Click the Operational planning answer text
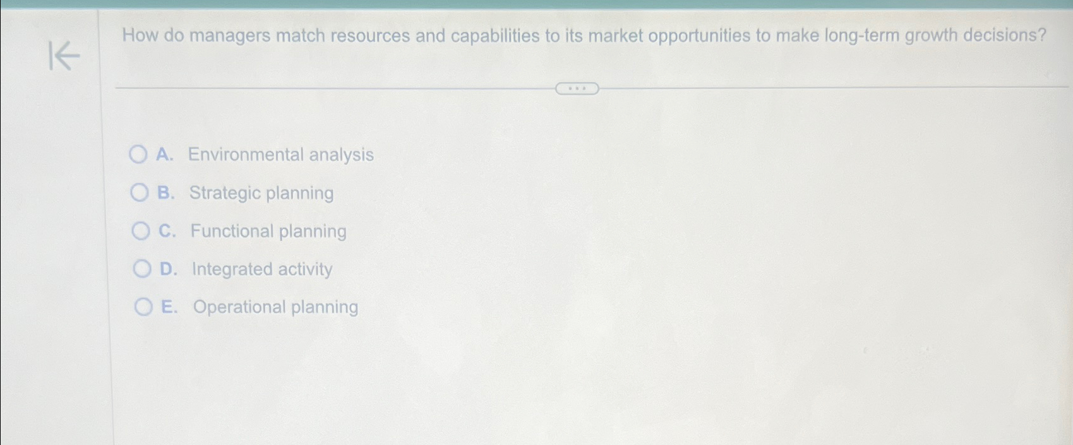 [x=275, y=306]
